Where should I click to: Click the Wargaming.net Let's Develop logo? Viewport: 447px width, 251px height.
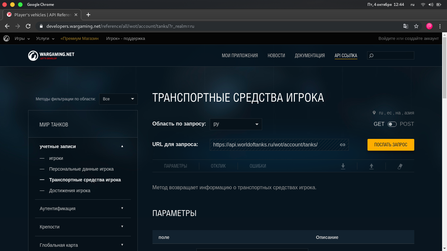(51, 56)
